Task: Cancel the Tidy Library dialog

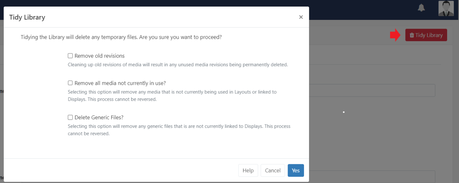Action: pos(273,170)
